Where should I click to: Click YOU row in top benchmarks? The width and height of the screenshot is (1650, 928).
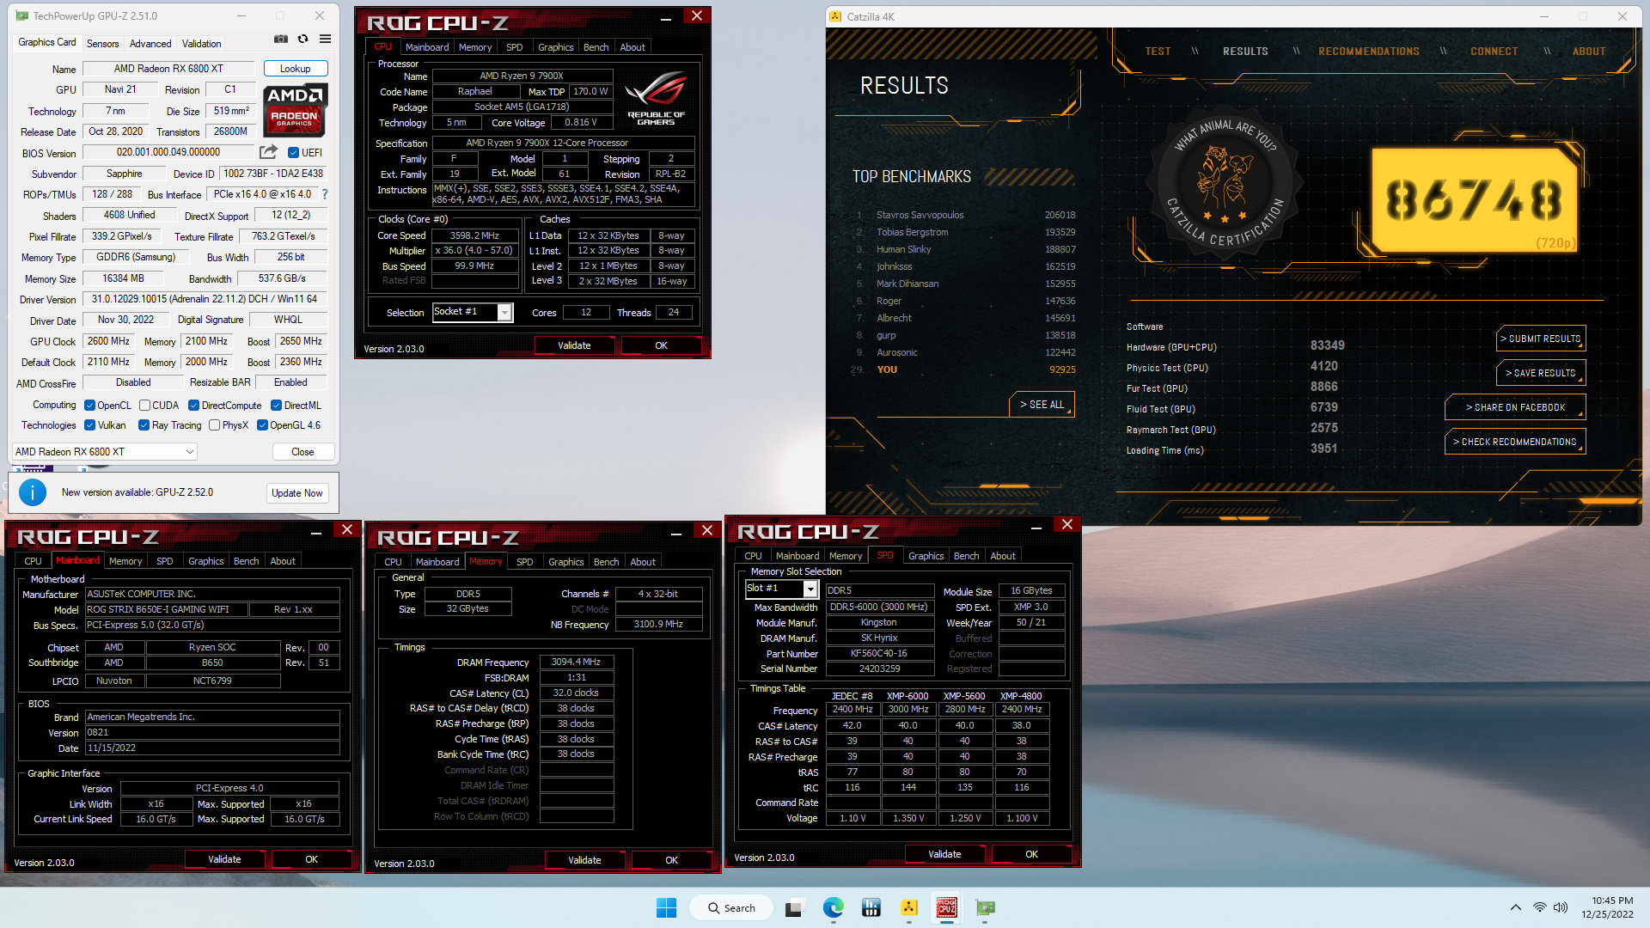pos(962,369)
